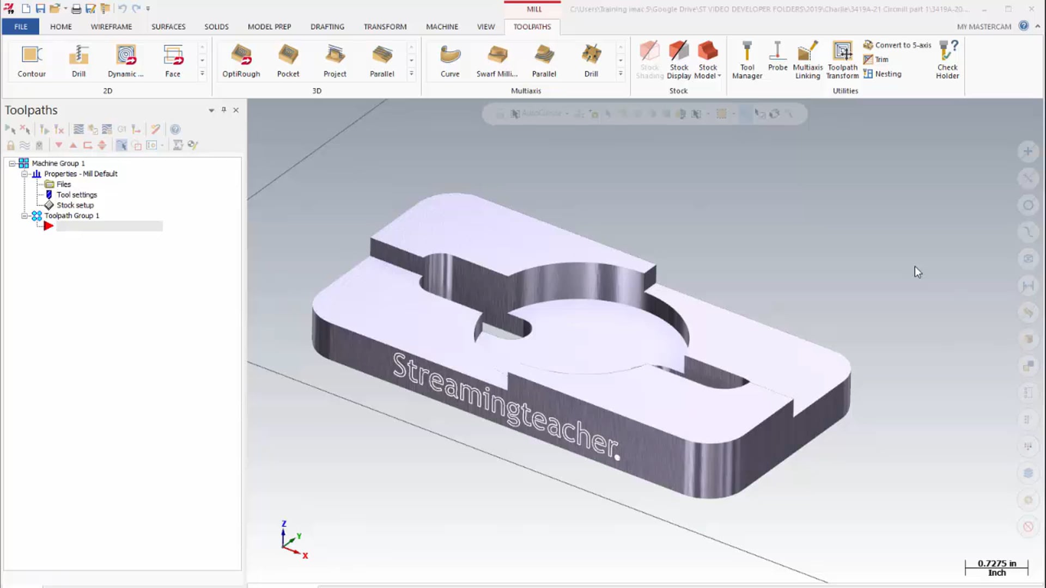Screen dimensions: 1046x588
Task: Switch to the WIREFRAME tab
Action: pos(111,27)
